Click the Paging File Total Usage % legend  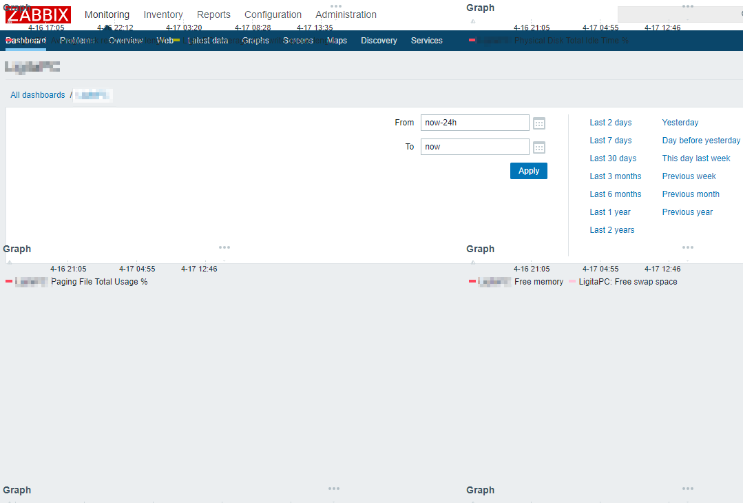click(x=100, y=282)
